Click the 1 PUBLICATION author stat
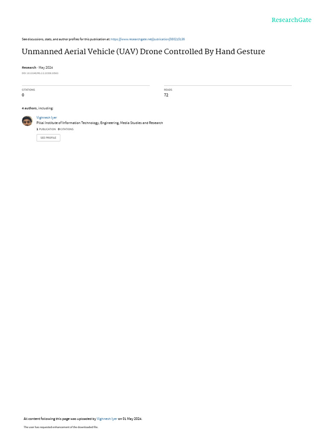This screenshot has height=437, width=328. pyautogui.click(x=46, y=129)
